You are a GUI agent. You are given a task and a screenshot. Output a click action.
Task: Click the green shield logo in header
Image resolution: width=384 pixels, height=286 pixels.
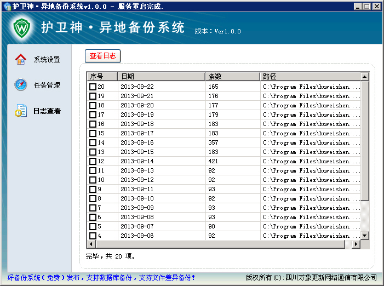pyautogui.click(x=21, y=27)
